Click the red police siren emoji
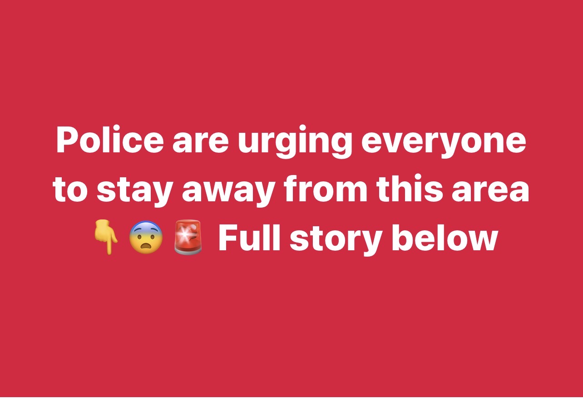The width and height of the screenshot is (583, 399). (x=188, y=238)
